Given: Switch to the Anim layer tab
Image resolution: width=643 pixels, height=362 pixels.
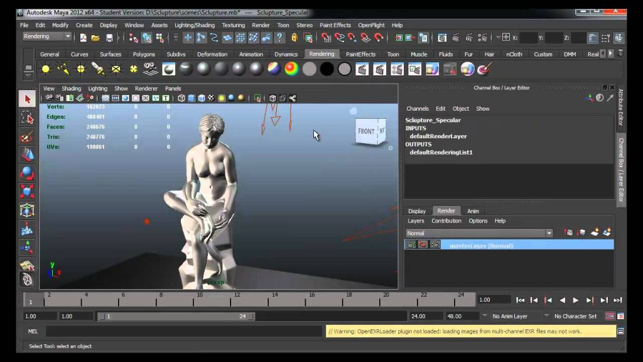Looking at the screenshot, I should click(473, 211).
